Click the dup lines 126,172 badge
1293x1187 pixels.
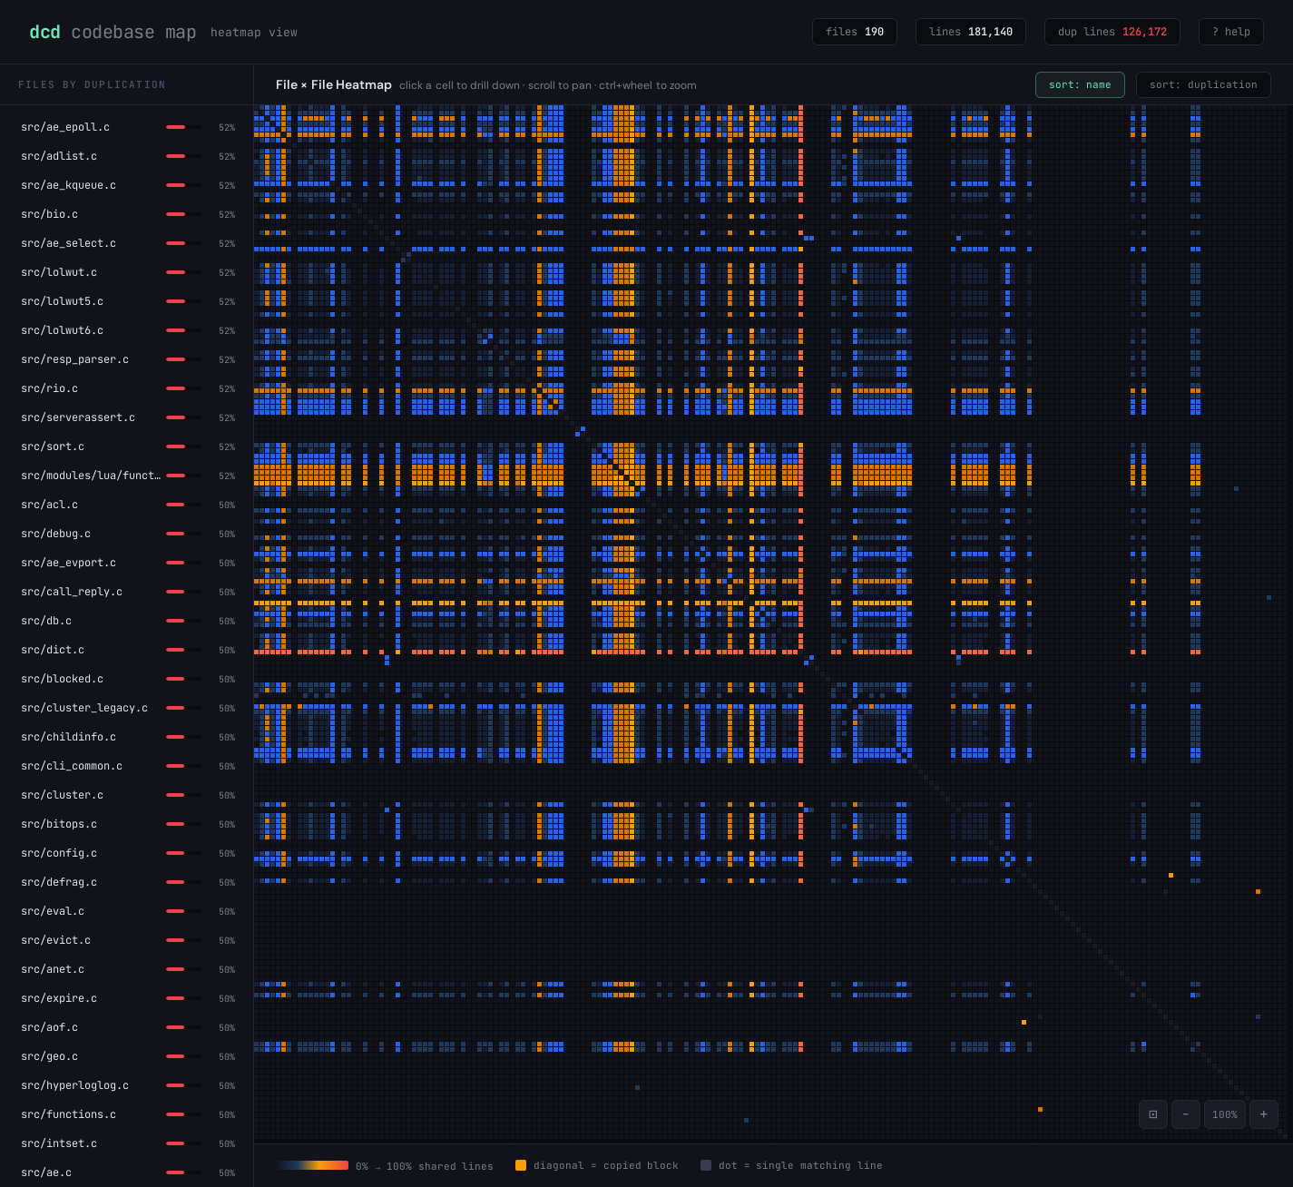pos(1112,32)
